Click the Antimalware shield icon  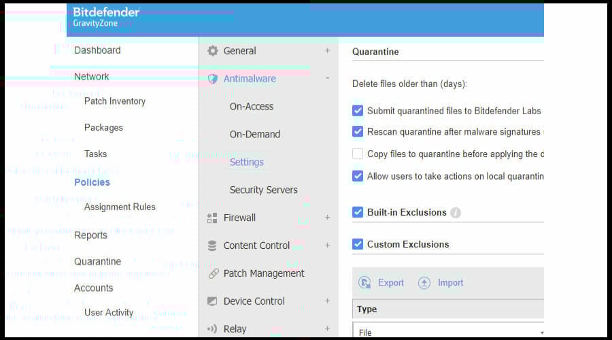tap(213, 79)
